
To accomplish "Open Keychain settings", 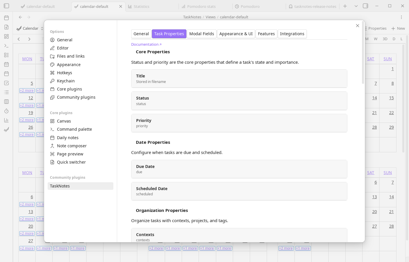I will pyautogui.click(x=80, y=81).
